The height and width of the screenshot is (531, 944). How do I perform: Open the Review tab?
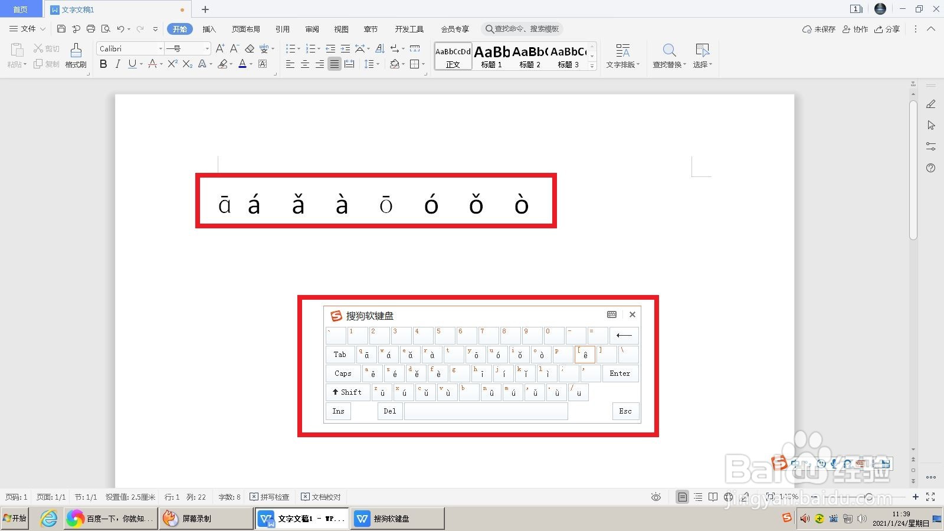coord(312,29)
